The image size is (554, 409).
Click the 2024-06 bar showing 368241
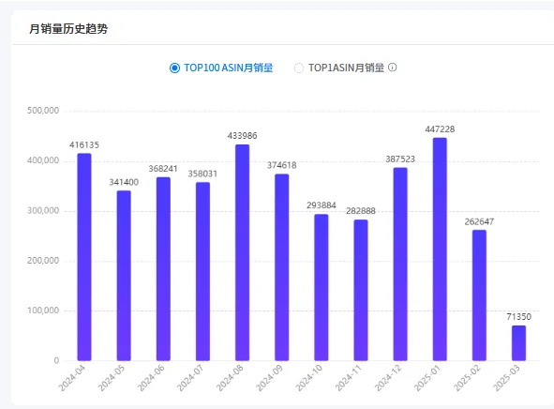point(164,269)
